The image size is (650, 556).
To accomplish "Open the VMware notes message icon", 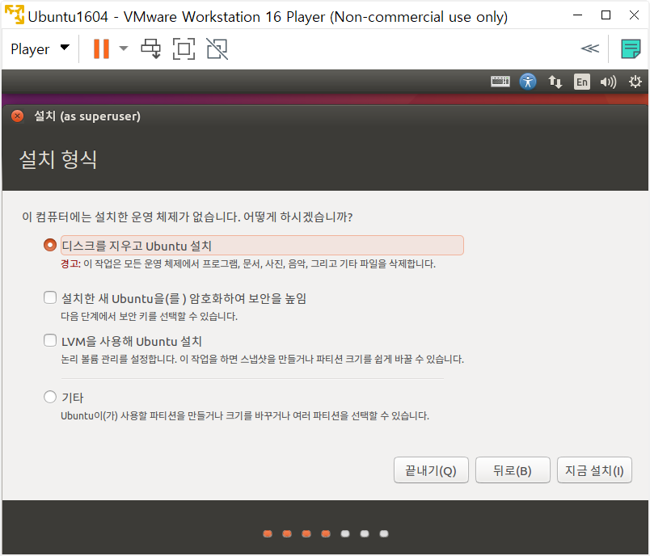I will [631, 48].
